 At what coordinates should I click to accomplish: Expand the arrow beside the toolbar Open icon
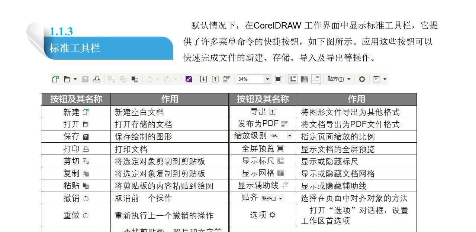(x=75, y=79)
